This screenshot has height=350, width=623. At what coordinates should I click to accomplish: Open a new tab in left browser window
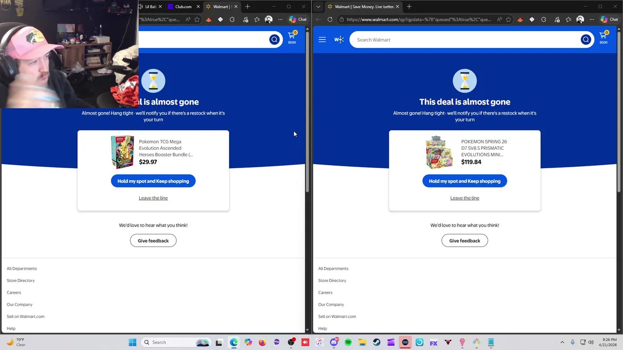(247, 7)
